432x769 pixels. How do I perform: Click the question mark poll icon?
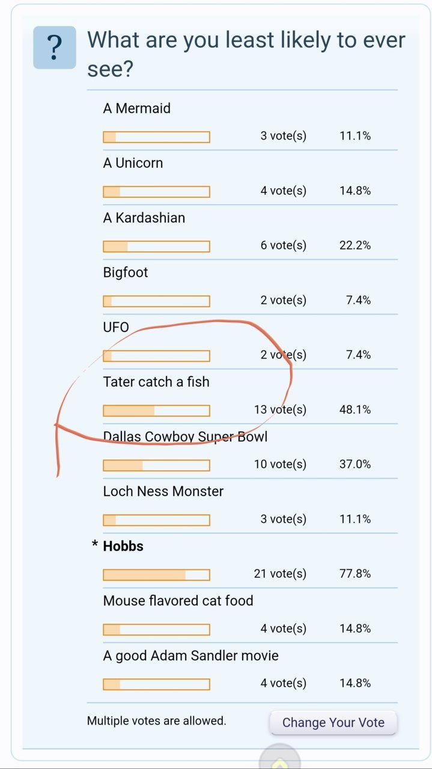(55, 47)
